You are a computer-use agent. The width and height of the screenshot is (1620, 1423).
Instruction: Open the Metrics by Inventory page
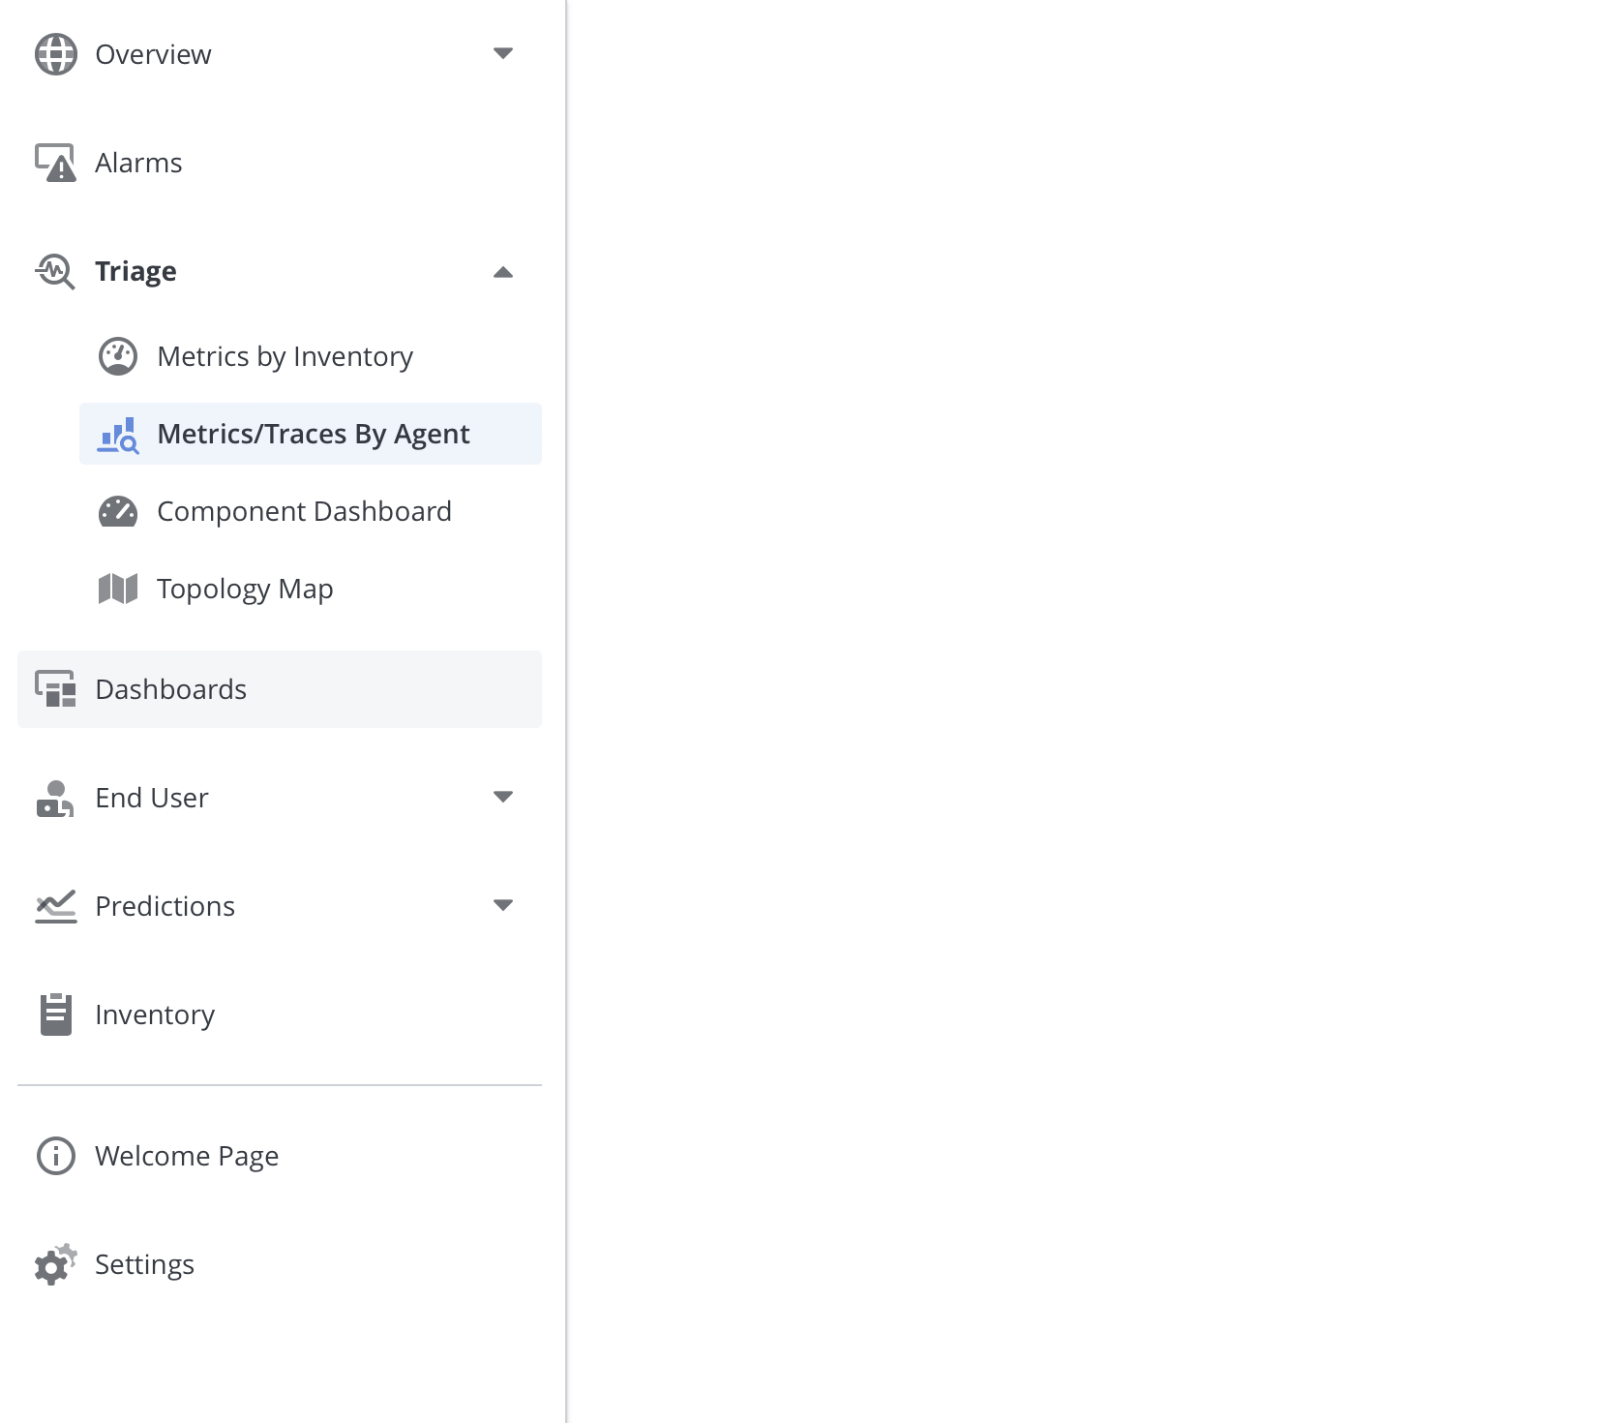pos(285,356)
